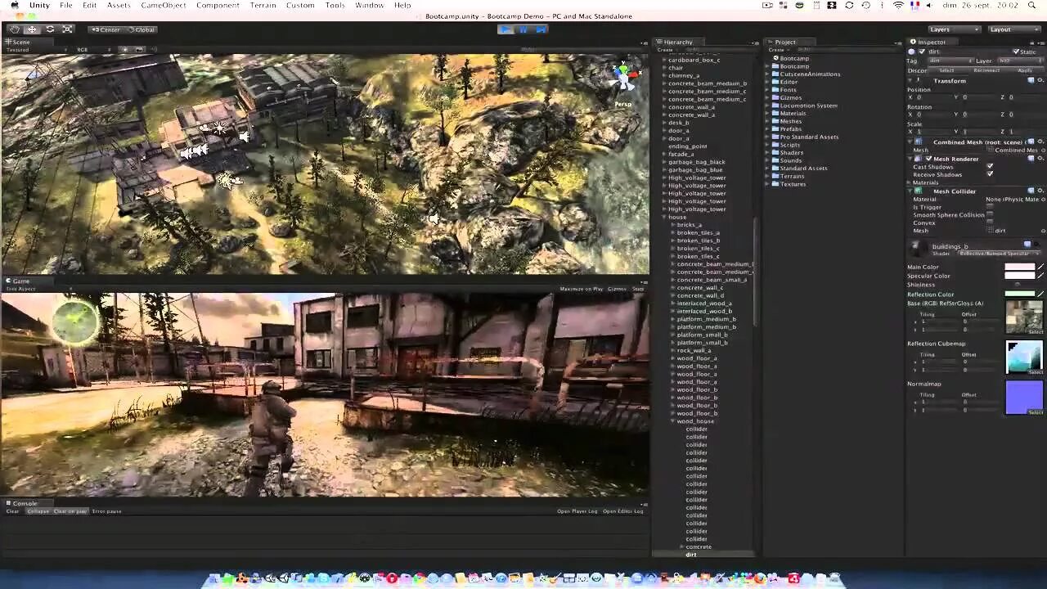1047x589 pixels.
Task: Open Transform component help icon
Action: [1031, 81]
